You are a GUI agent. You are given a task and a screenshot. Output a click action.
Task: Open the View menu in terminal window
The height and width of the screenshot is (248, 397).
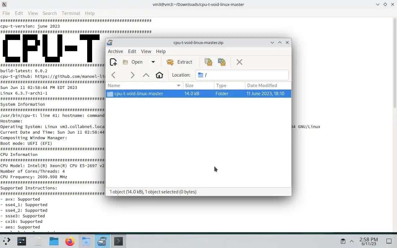point(33,13)
